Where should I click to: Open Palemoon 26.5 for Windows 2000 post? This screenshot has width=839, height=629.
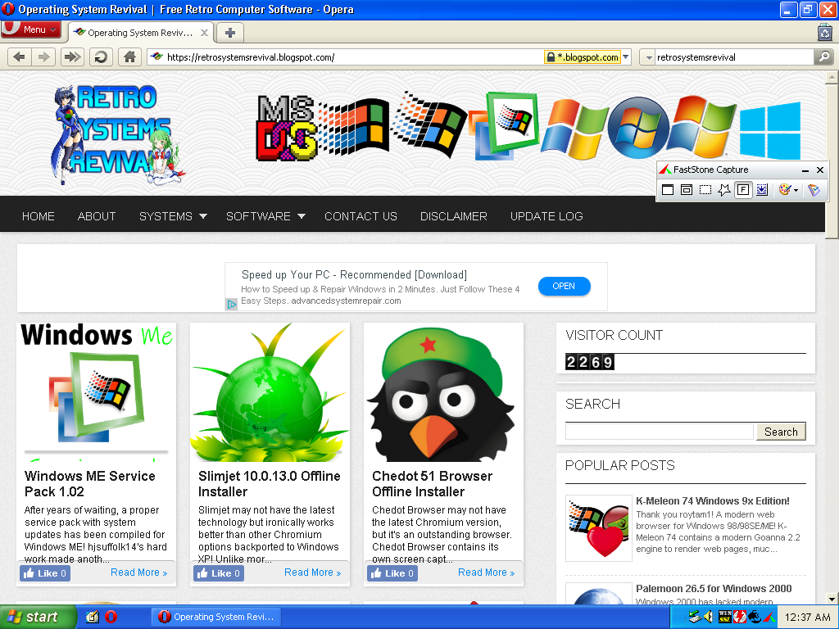714,588
